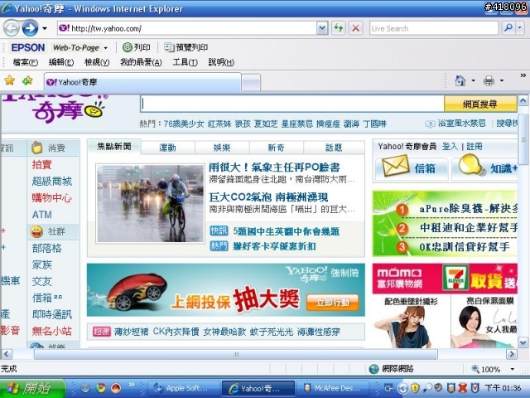The height and width of the screenshot is (398, 530).
Task: Expand the address bar URL dropdown
Action: click(322, 28)
